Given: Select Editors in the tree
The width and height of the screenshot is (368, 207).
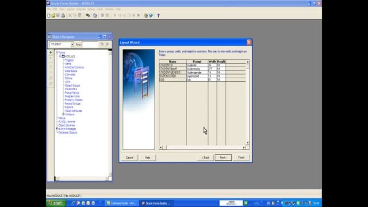Looking at the screenshot, I should pos(68,78).
